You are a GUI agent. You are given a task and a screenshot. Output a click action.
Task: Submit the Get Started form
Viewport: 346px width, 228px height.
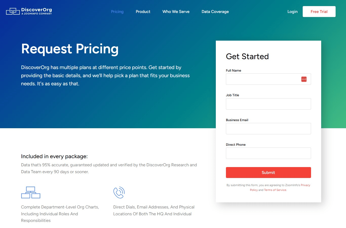click(x=268, y=172)
